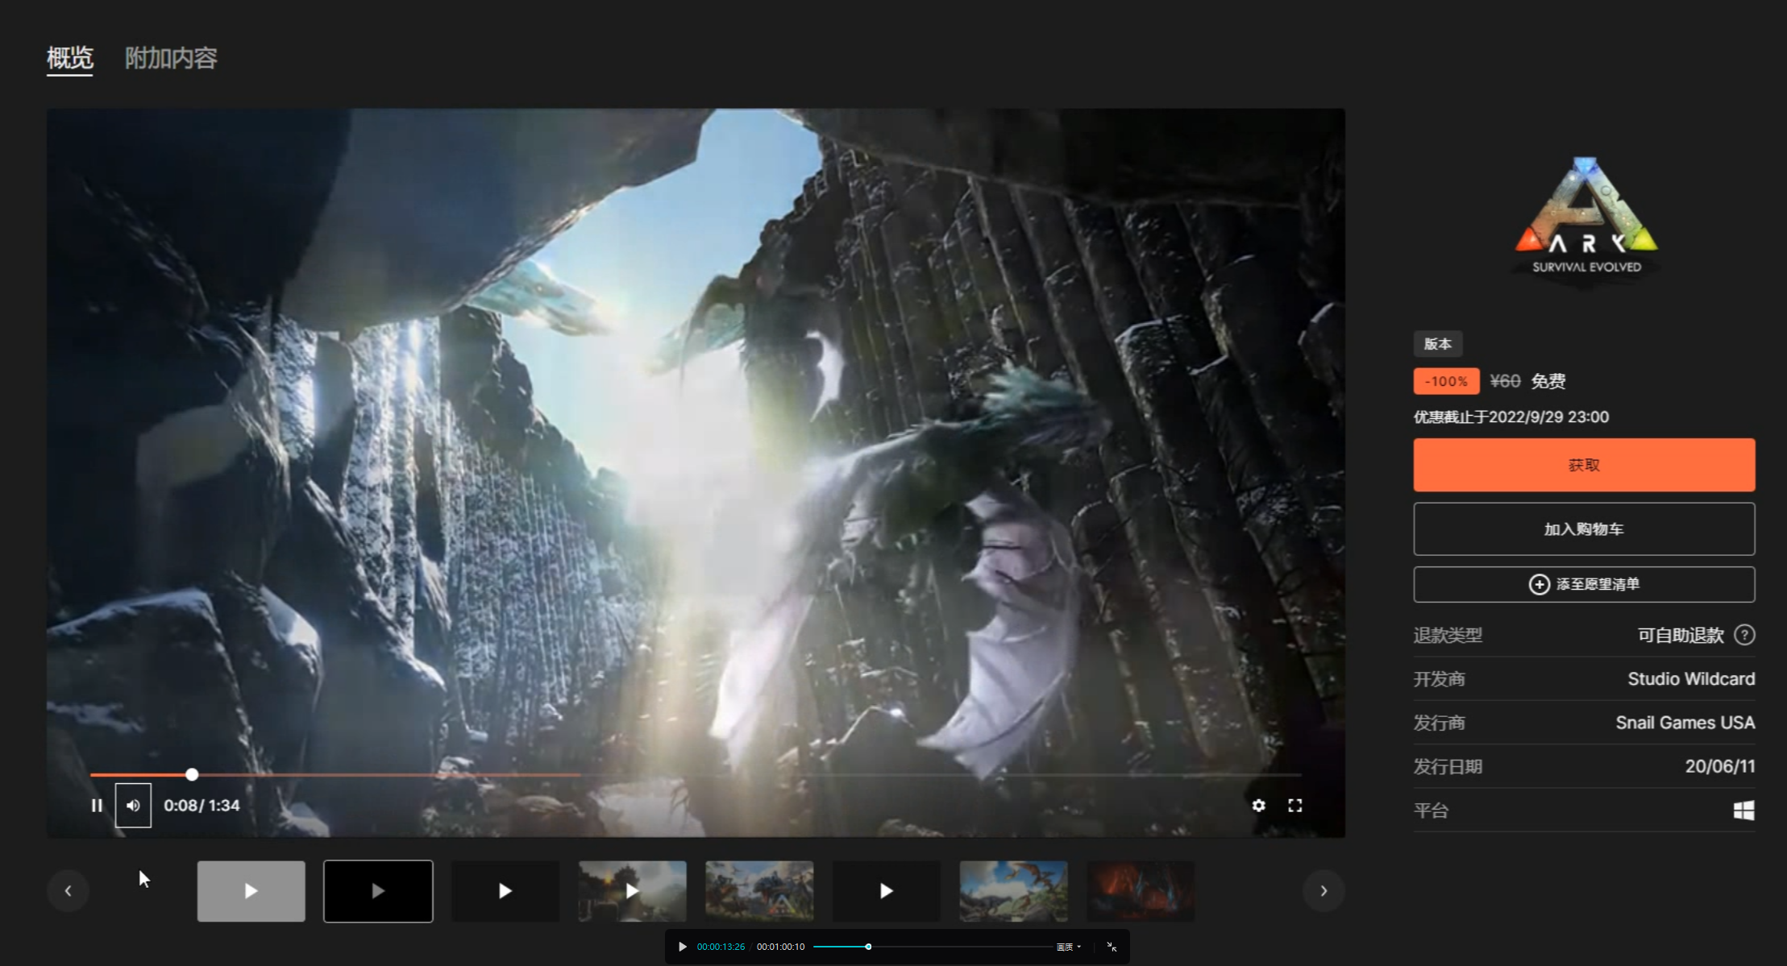
Task: Click the Windows platform icon
Action: click(x=1744, y=810)
